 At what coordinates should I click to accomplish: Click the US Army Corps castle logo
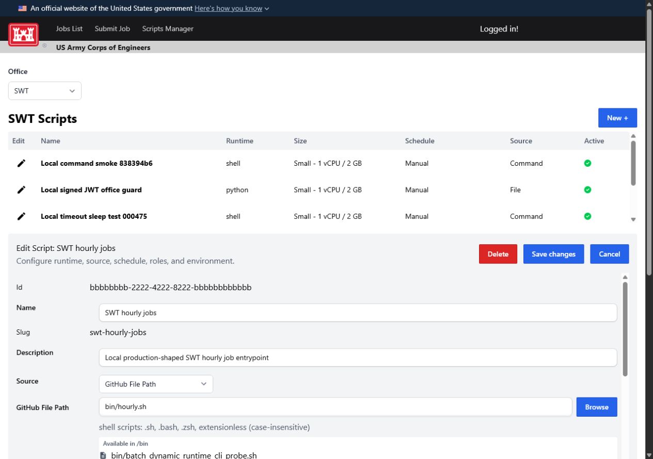23,34
